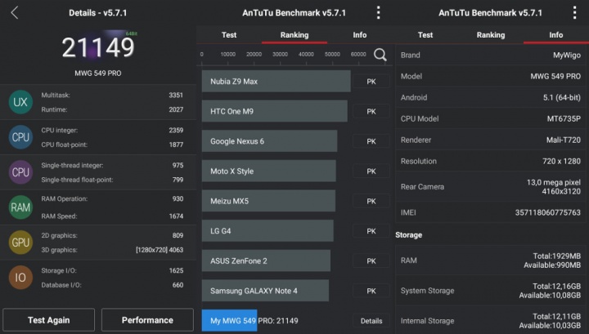Select the Brand row showing MyWigo
The height and width of the screenshot is (334, 589).
pos(491,55)
